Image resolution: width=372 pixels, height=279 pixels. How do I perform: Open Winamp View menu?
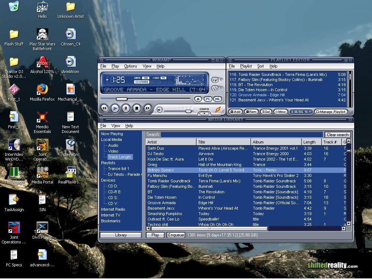click(147, 66)
